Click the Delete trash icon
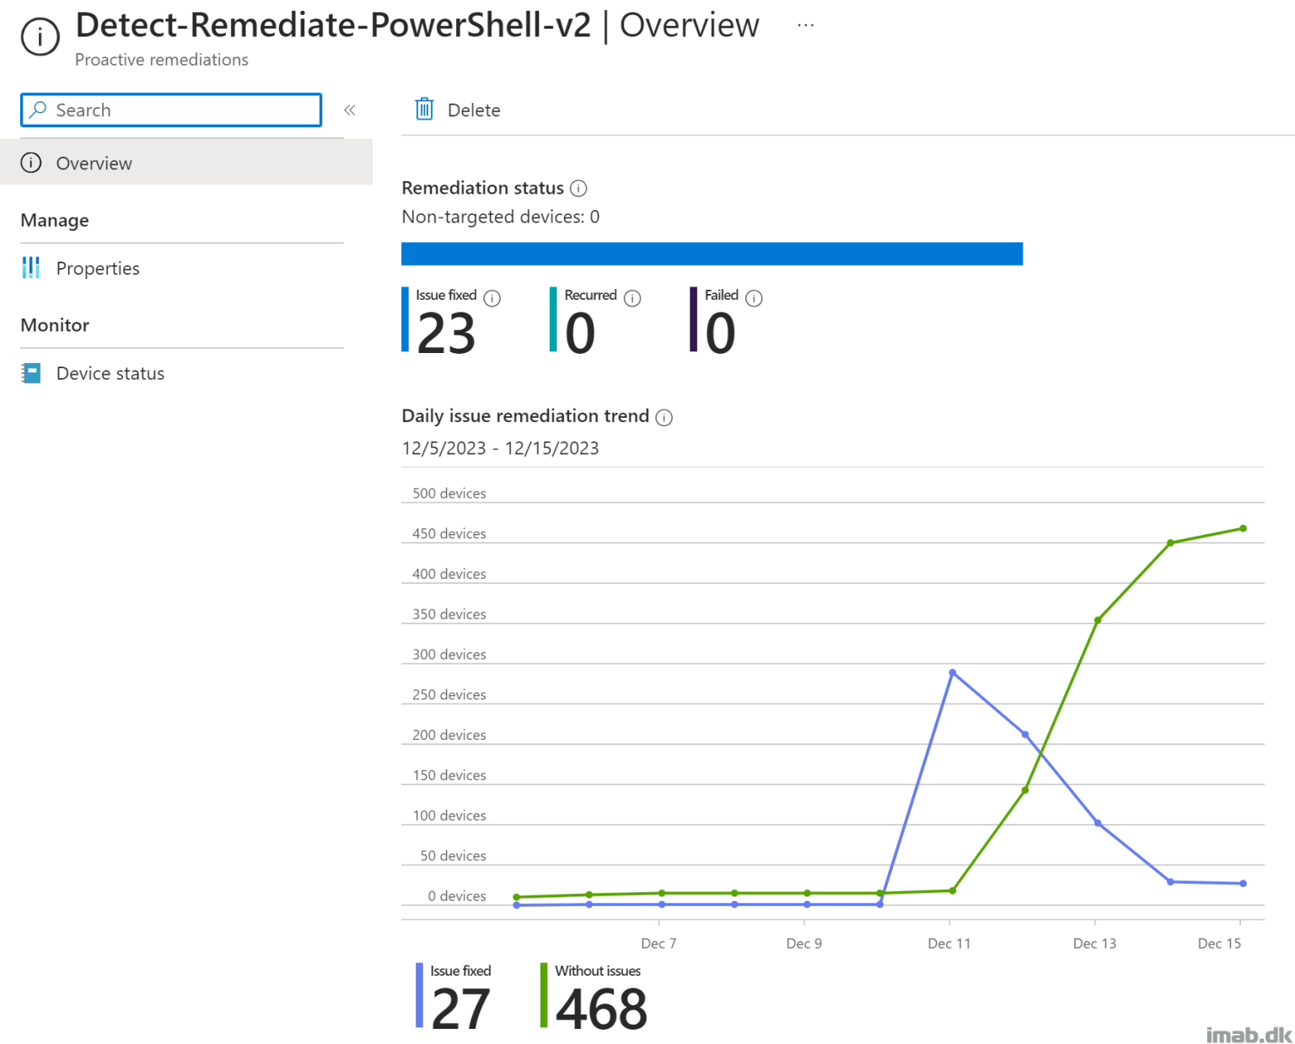This screenshot has height=1044, width=1295. (424, 109)
